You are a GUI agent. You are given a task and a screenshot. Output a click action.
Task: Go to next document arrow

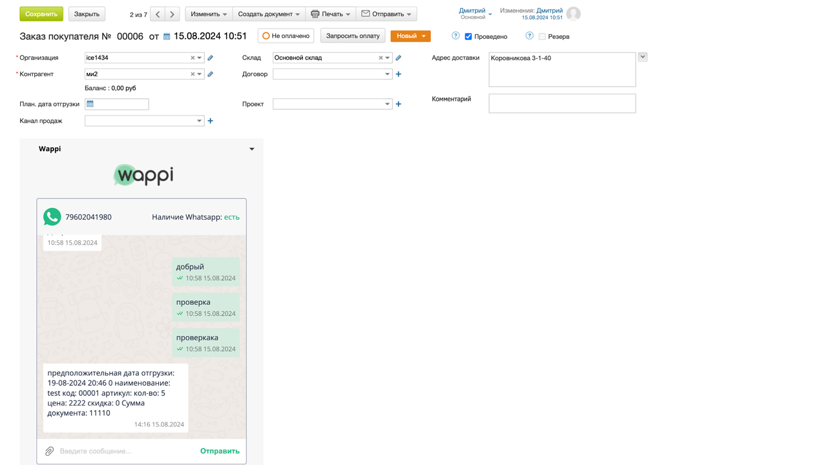pos(173,14)
